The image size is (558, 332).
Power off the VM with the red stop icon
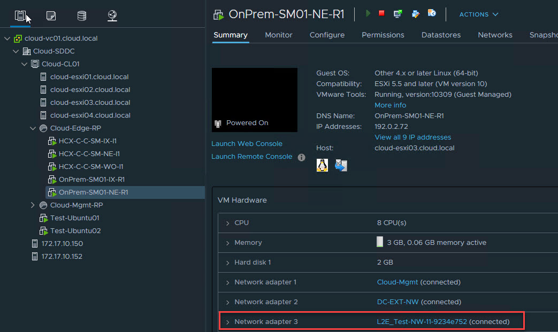pos(382,13)
